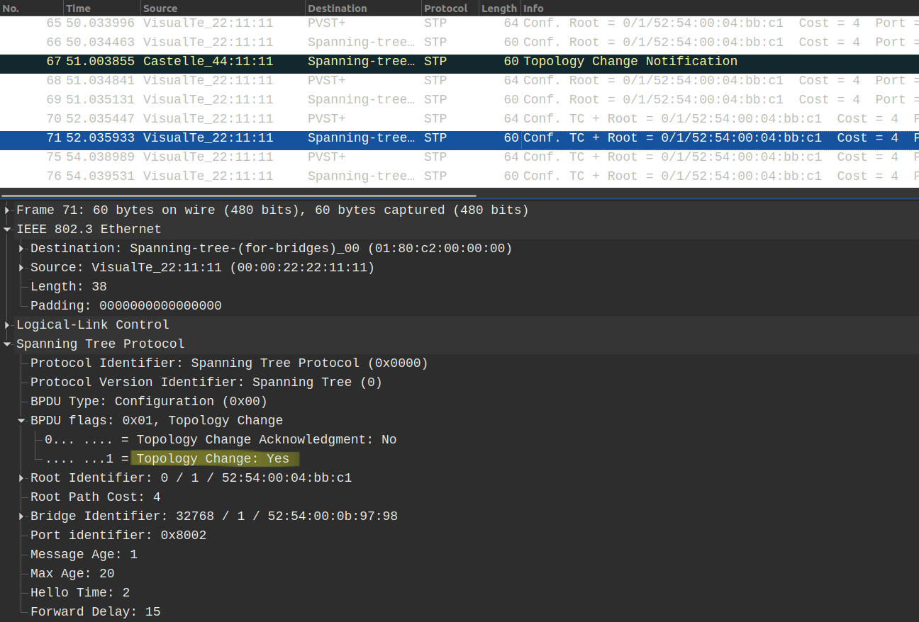Image resolution: width=919 pixels, height=622 pixels.
Task: Collapse the Spanning Tree Protocol section
Action: point(7,344)
